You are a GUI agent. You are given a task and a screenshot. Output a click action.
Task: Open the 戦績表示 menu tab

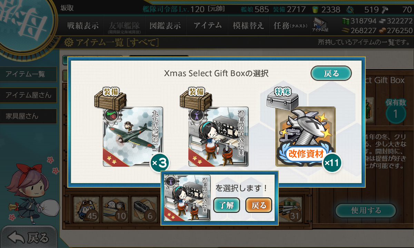point(83,26)
